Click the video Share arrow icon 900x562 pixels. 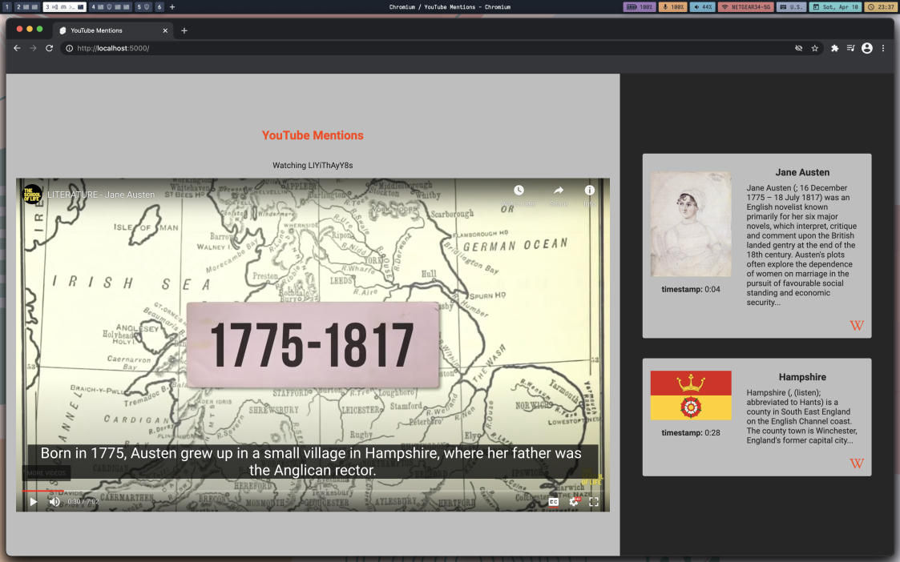tap(559, 191)
